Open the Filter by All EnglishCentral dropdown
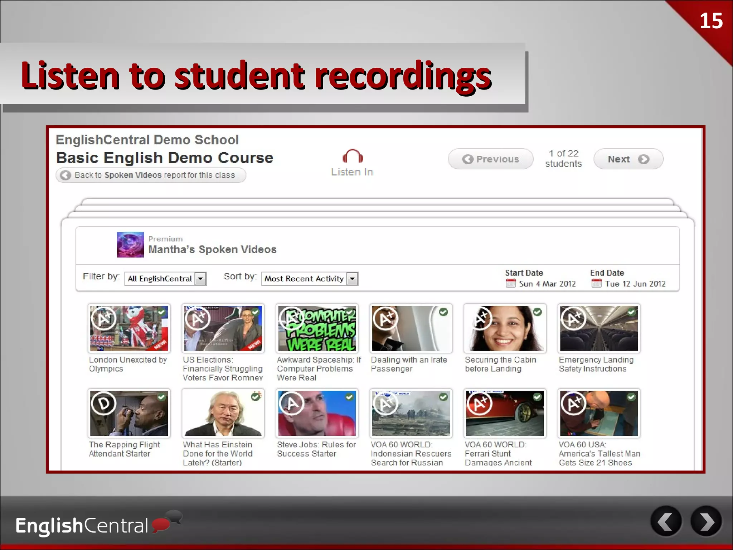733x550 pixels. click(x=165, y=279)
